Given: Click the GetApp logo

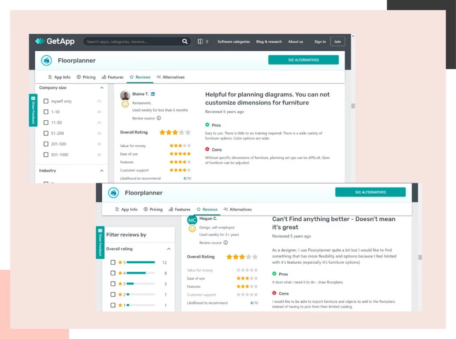Looking at the screenshot, I should tap(55, 41).
